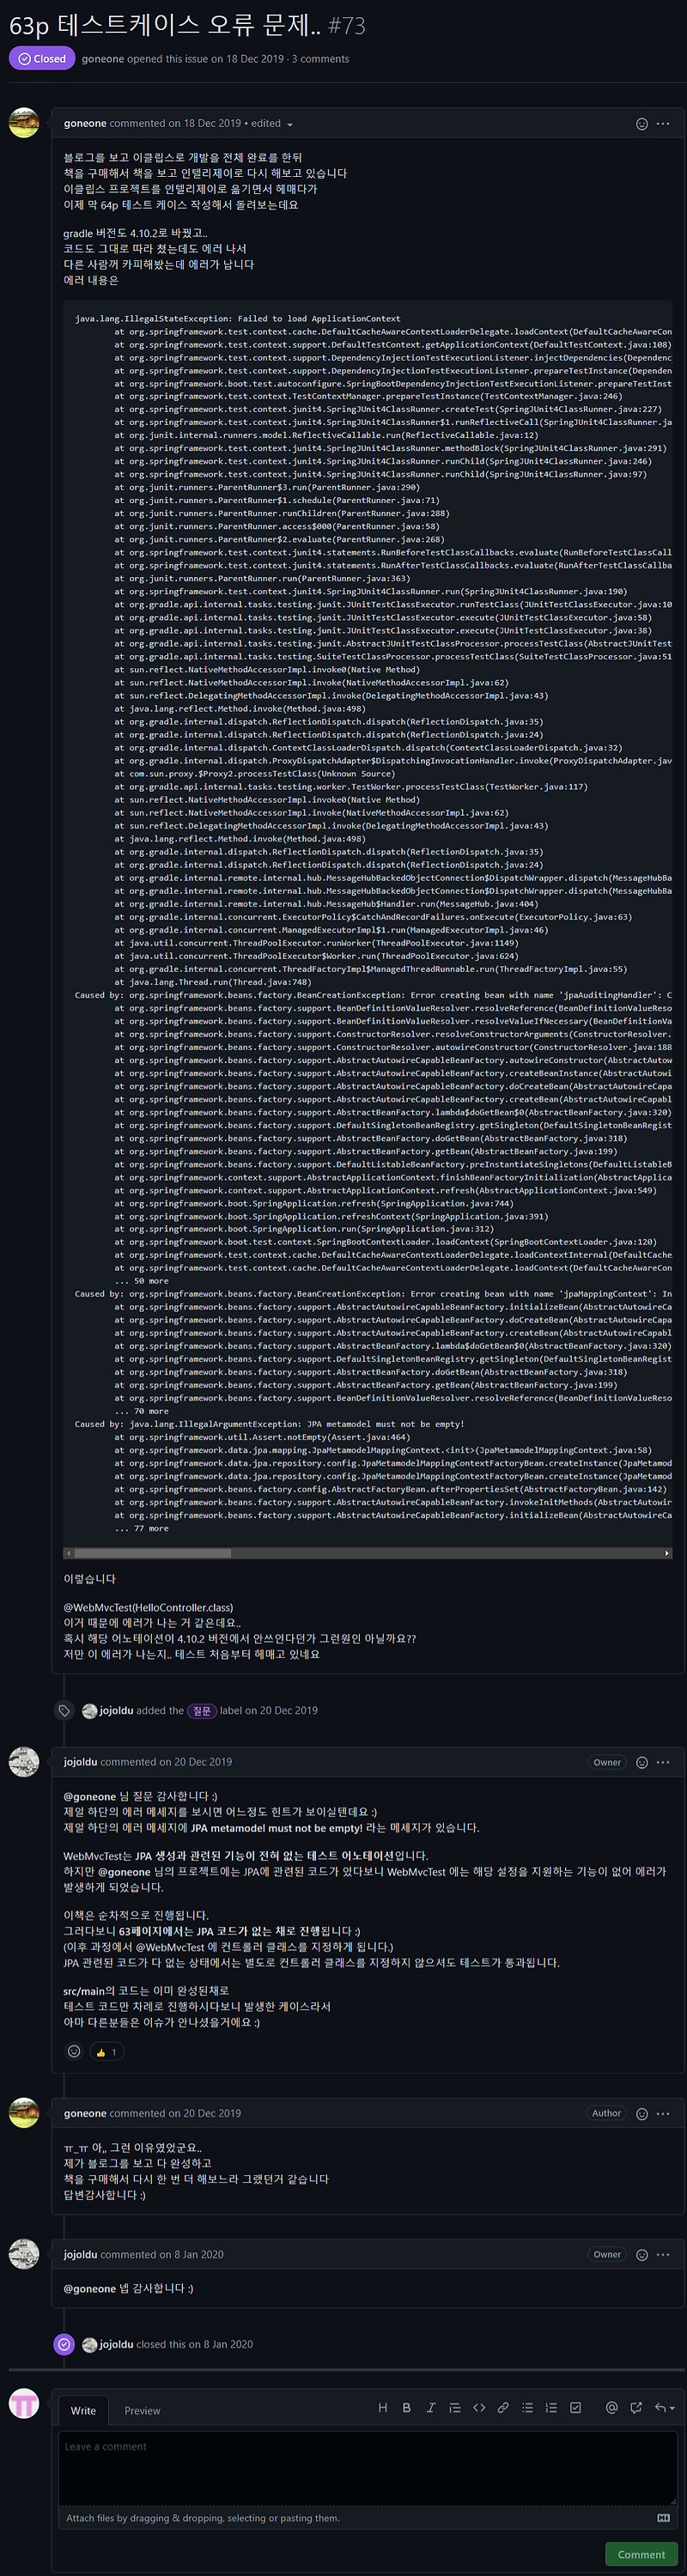Click '@WebMvcTest(HelloController.class)' text

click(x=148, y=1608)
